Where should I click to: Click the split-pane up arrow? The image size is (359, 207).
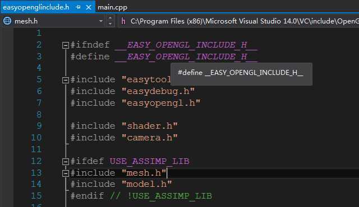click(x=110, y=18)
